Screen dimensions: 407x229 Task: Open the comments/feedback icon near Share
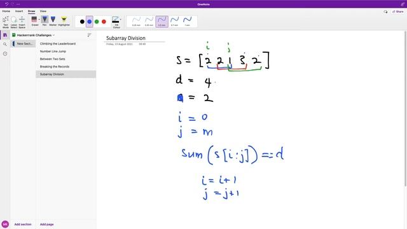(386, 11)
